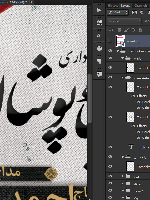
Task: Collapse the Tarhdokan.com group
Action: (117, 51)
